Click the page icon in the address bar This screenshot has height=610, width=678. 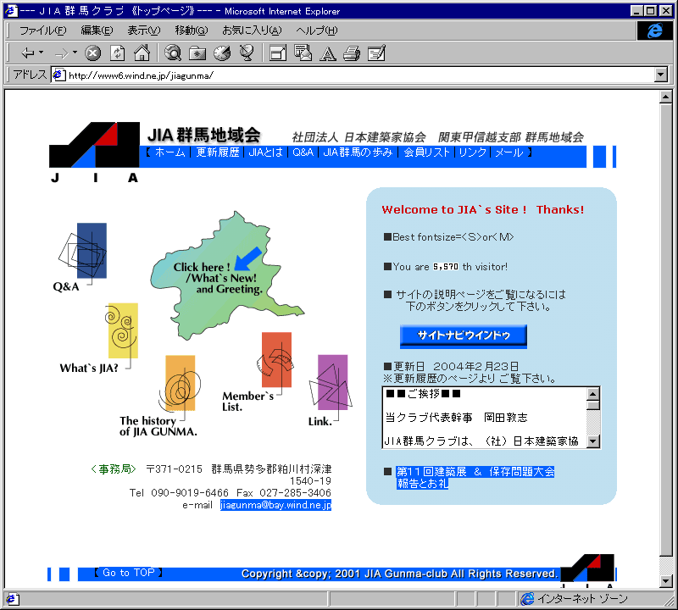coord(59,75)
